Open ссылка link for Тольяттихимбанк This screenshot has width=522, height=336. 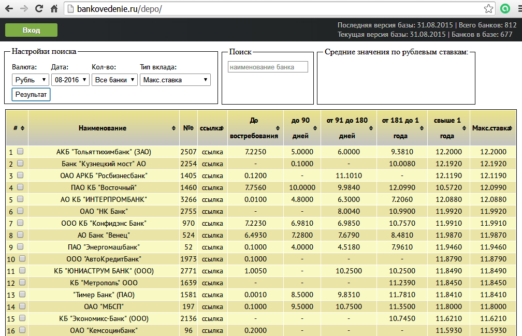[212, 152]
